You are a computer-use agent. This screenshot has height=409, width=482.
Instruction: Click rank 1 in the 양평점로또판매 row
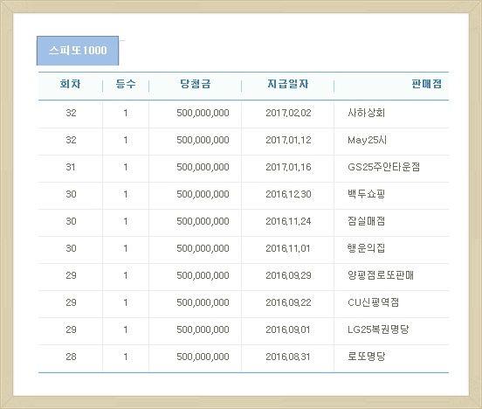[126, 275]
